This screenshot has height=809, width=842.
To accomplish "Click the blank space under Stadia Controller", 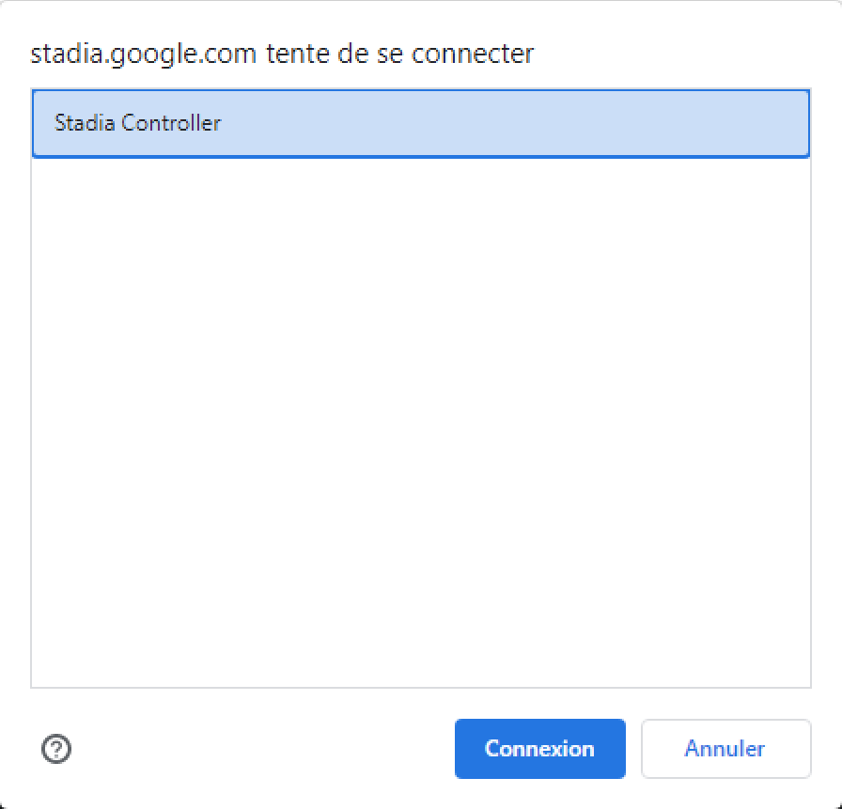I will coord(421,422).
